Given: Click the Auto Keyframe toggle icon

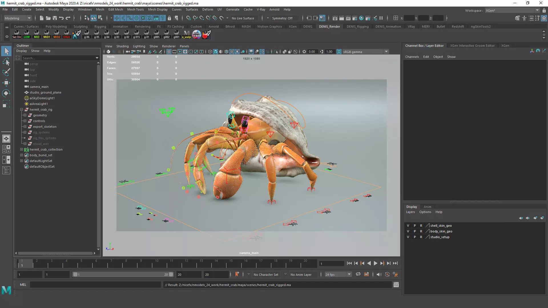Looking at the screenshot, I should [387, 274].
